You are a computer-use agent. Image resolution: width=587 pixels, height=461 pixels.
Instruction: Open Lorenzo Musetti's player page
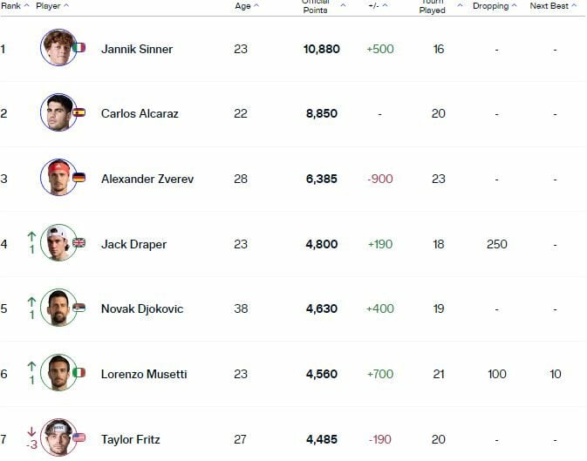[x=144, y=374]
